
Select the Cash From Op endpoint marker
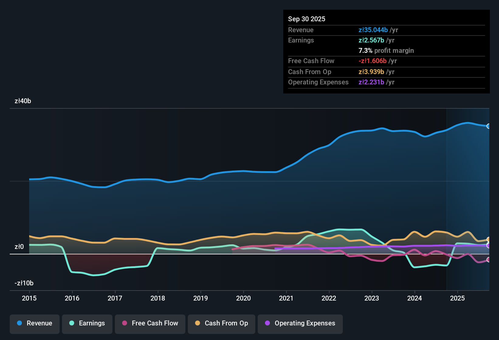488,240
